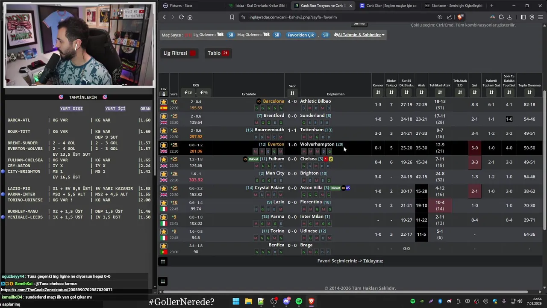The width and height of the screenshot is (547, 308).
Task: Open Brave Shields lion icon
Action: (460, 17)
